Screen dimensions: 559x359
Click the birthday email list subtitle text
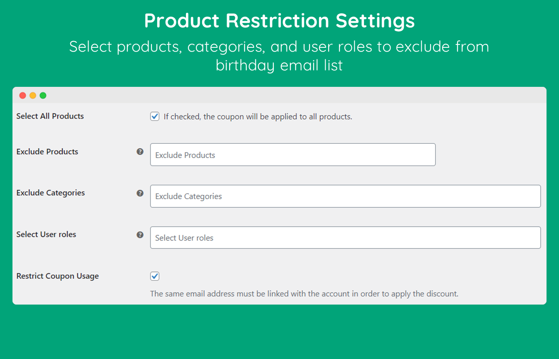tap(279, 65)
